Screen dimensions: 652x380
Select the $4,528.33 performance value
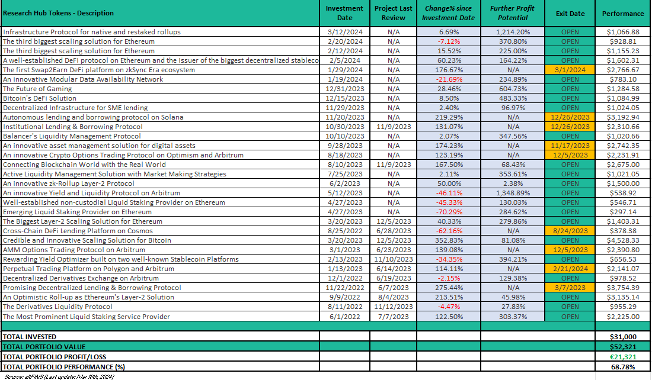[x=622, y=240]
